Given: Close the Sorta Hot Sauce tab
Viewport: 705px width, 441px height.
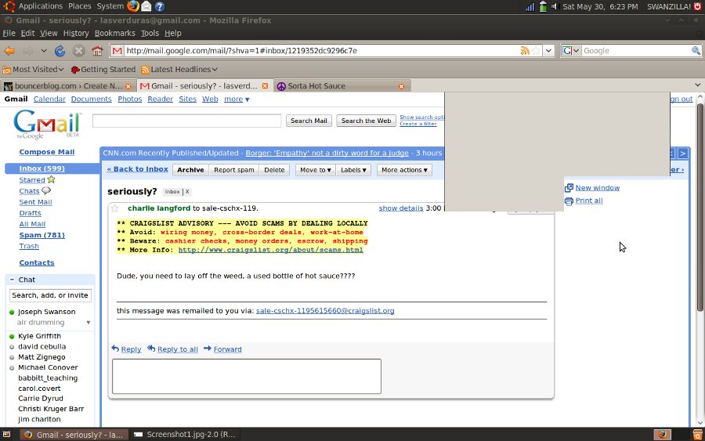Looking at the screenshot, I should coord(401,86).
